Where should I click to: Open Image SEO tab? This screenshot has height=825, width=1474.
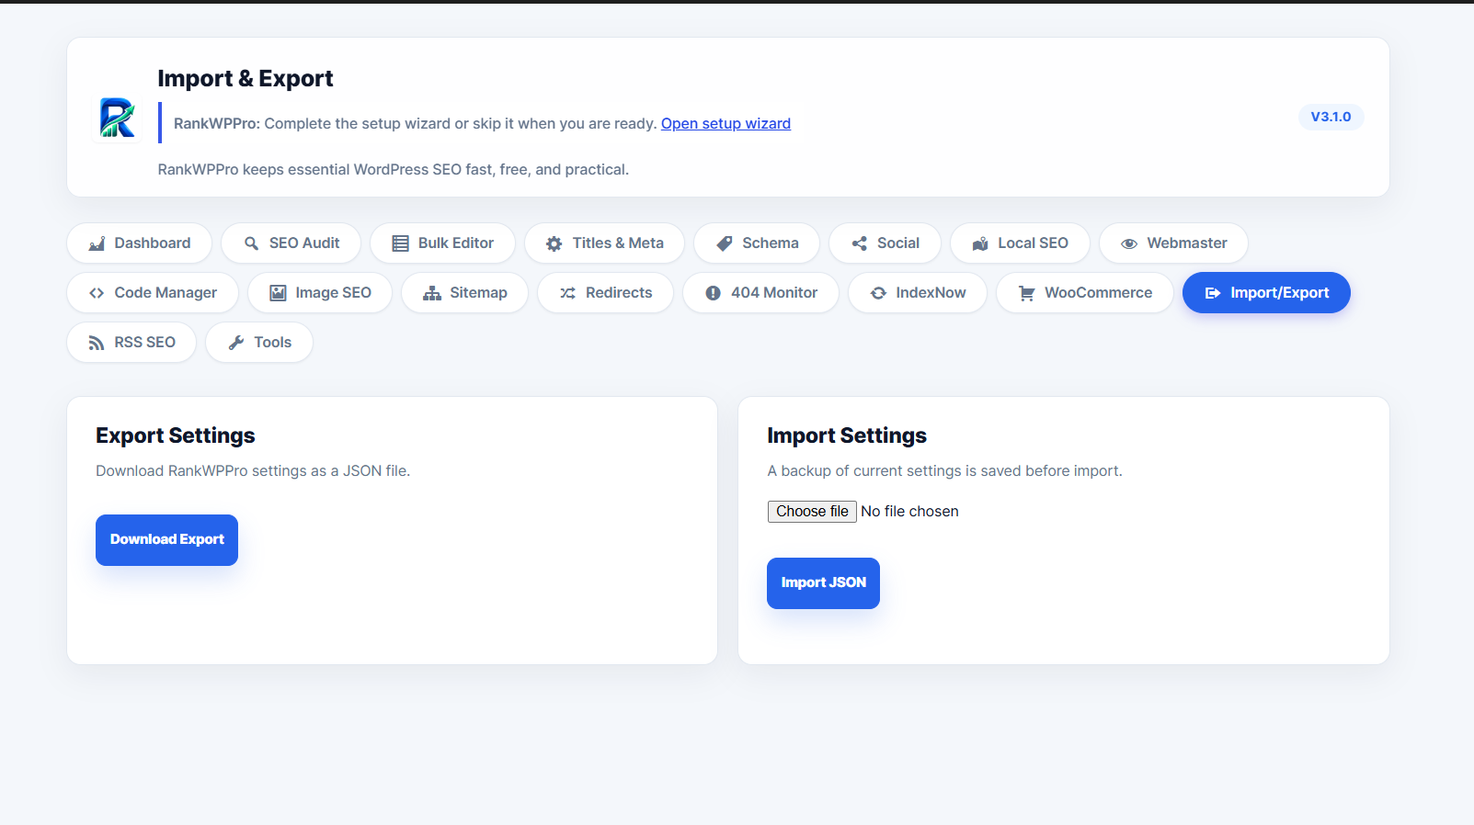coord(320,293)
